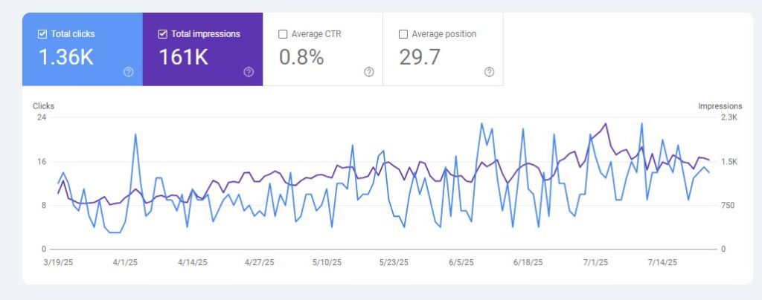The height and width of the screenshot is (300, 762).
Task: Show help for Average position metric
Action: [489, 72]
